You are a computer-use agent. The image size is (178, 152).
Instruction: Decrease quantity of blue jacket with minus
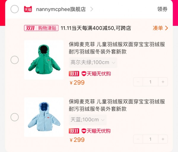(138, 139)
